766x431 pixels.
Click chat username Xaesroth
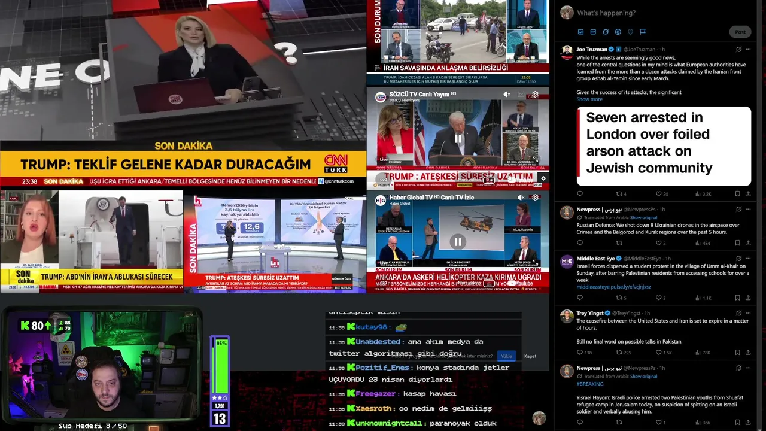[x=373, y=408]
